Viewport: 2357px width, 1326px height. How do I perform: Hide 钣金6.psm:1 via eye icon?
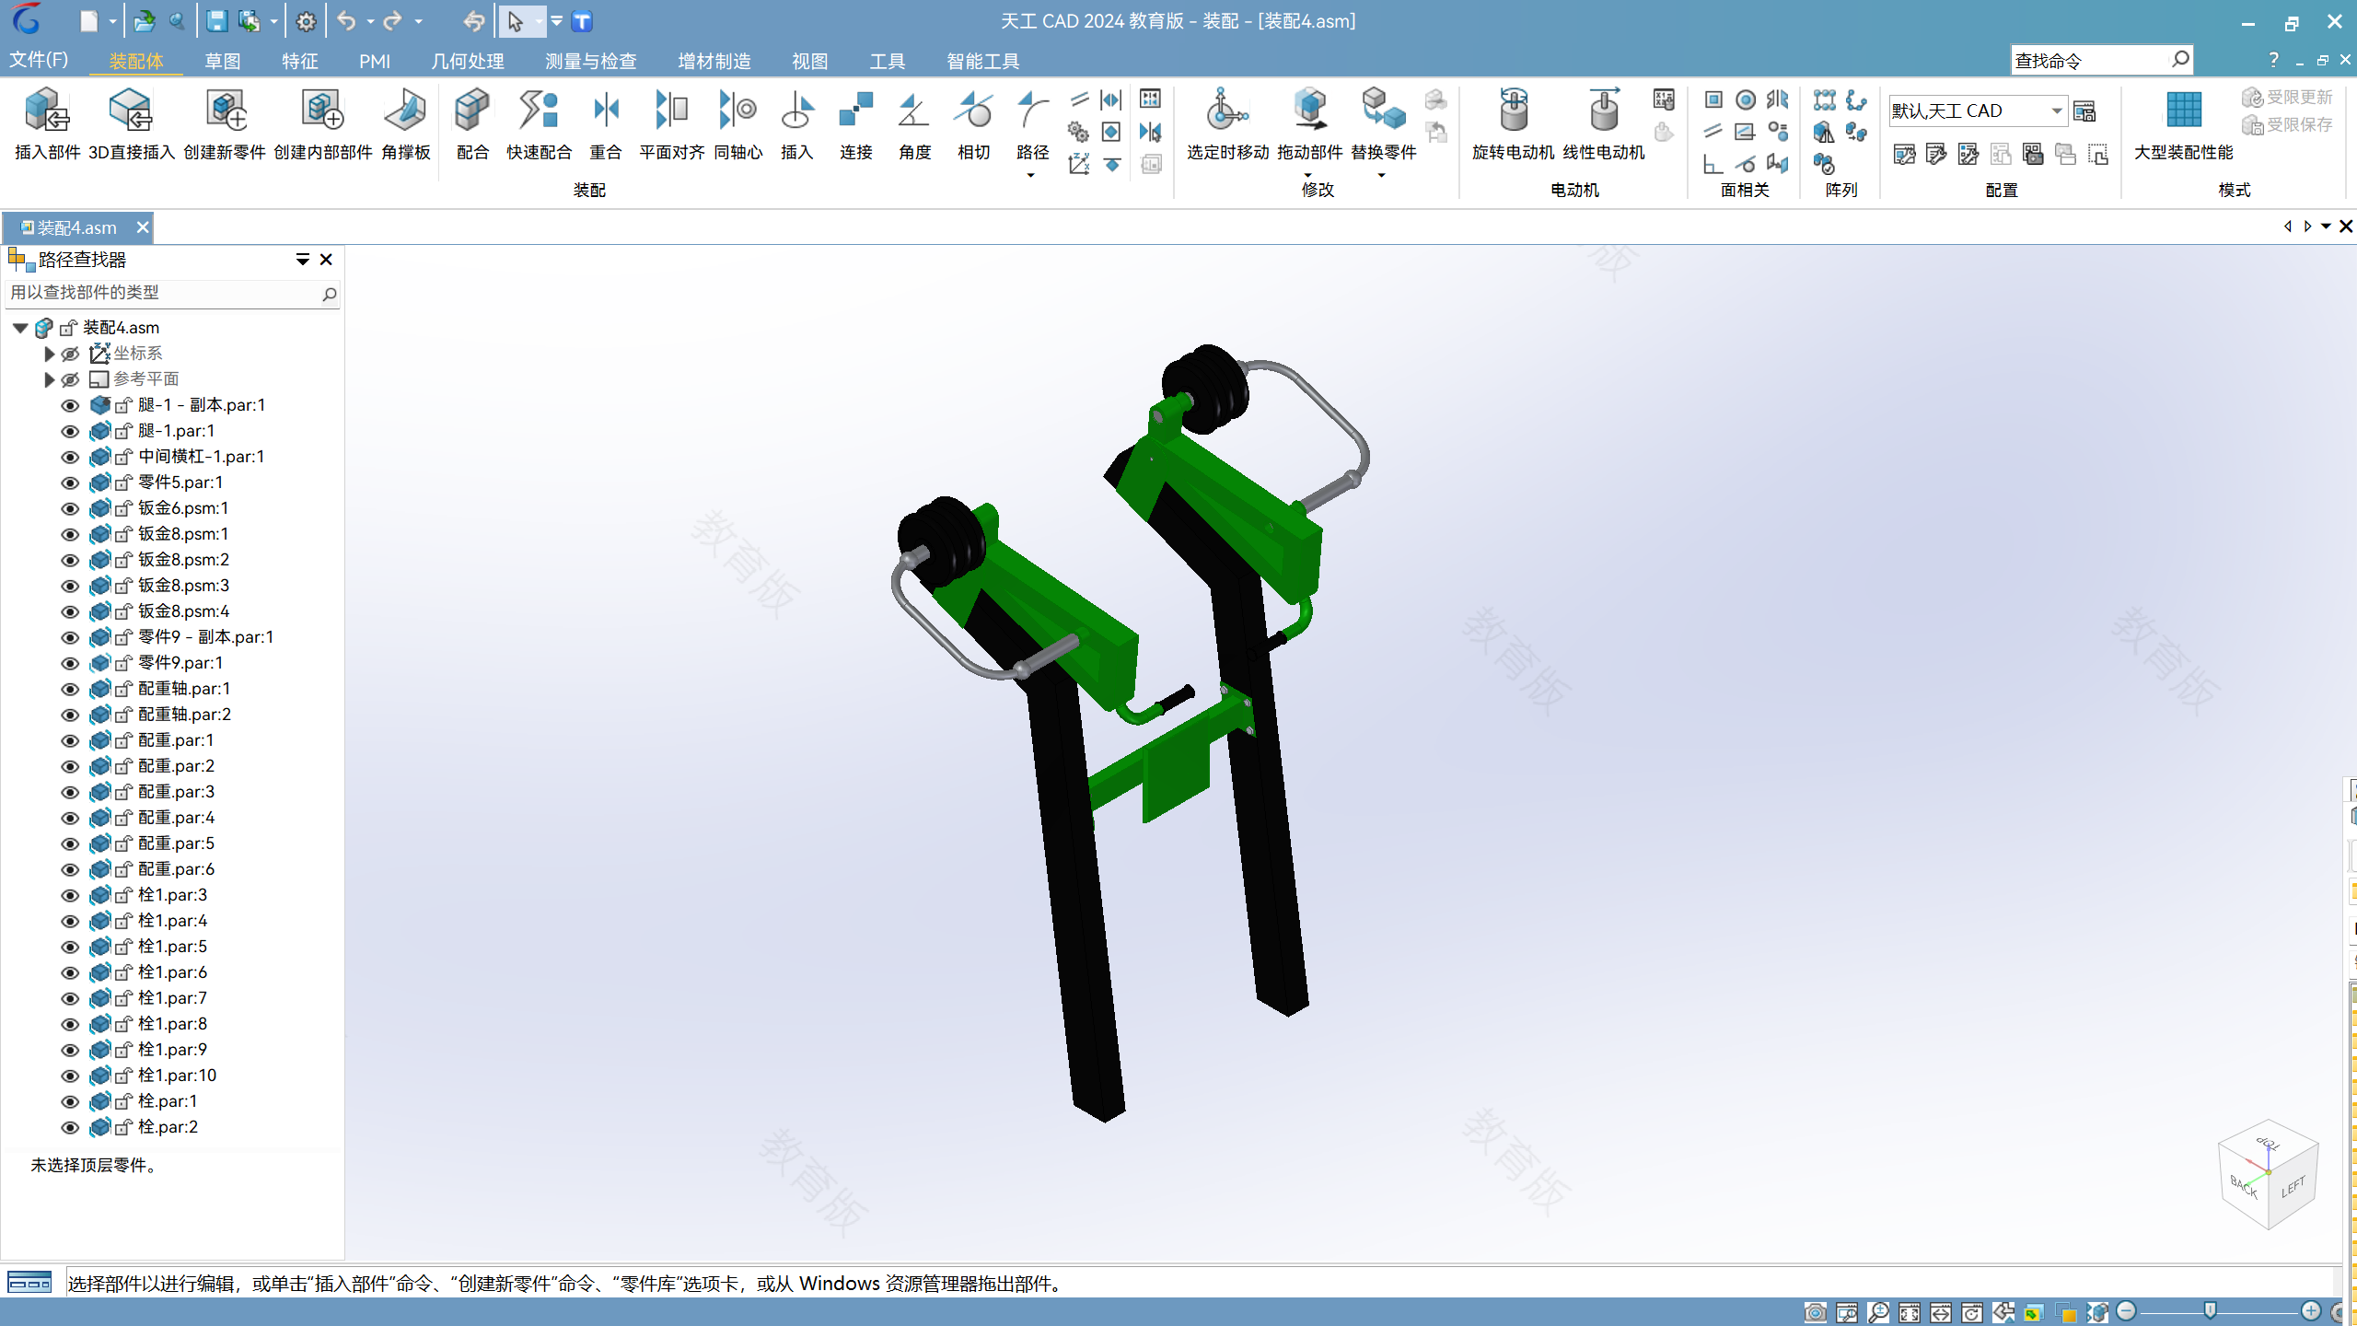point(70,508)
